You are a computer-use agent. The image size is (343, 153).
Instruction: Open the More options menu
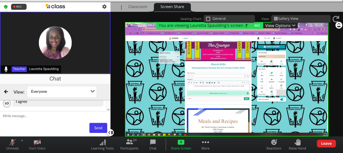pyautogui.click(x=206, y=145)
